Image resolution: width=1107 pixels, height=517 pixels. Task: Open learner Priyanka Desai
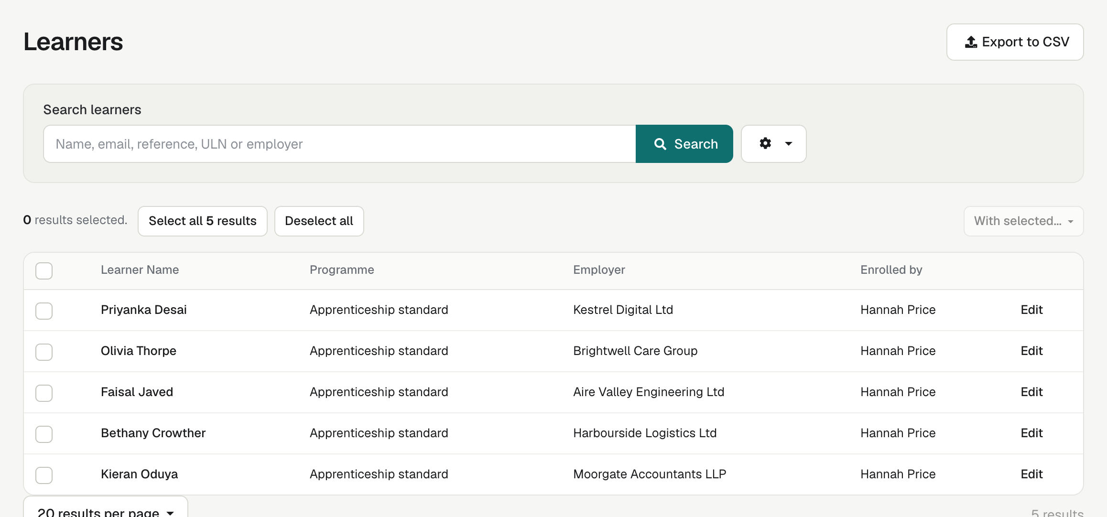(143, 310)
